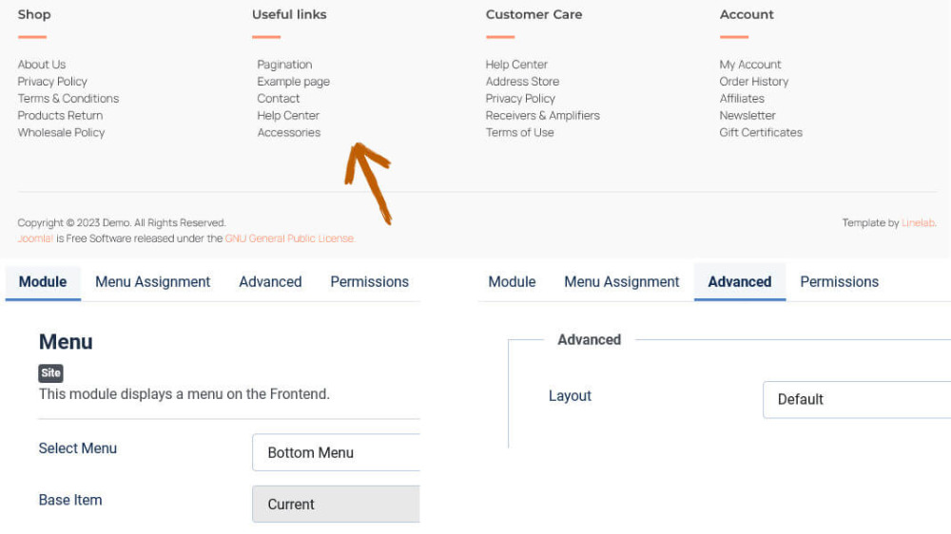Visit the Linelab template link
The image size is (951, 534).
[x=919, y=223]
